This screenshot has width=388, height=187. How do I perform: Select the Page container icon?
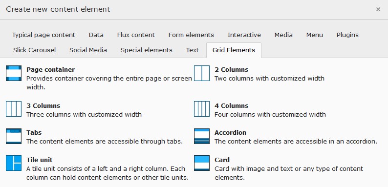[x=14, y=73]
